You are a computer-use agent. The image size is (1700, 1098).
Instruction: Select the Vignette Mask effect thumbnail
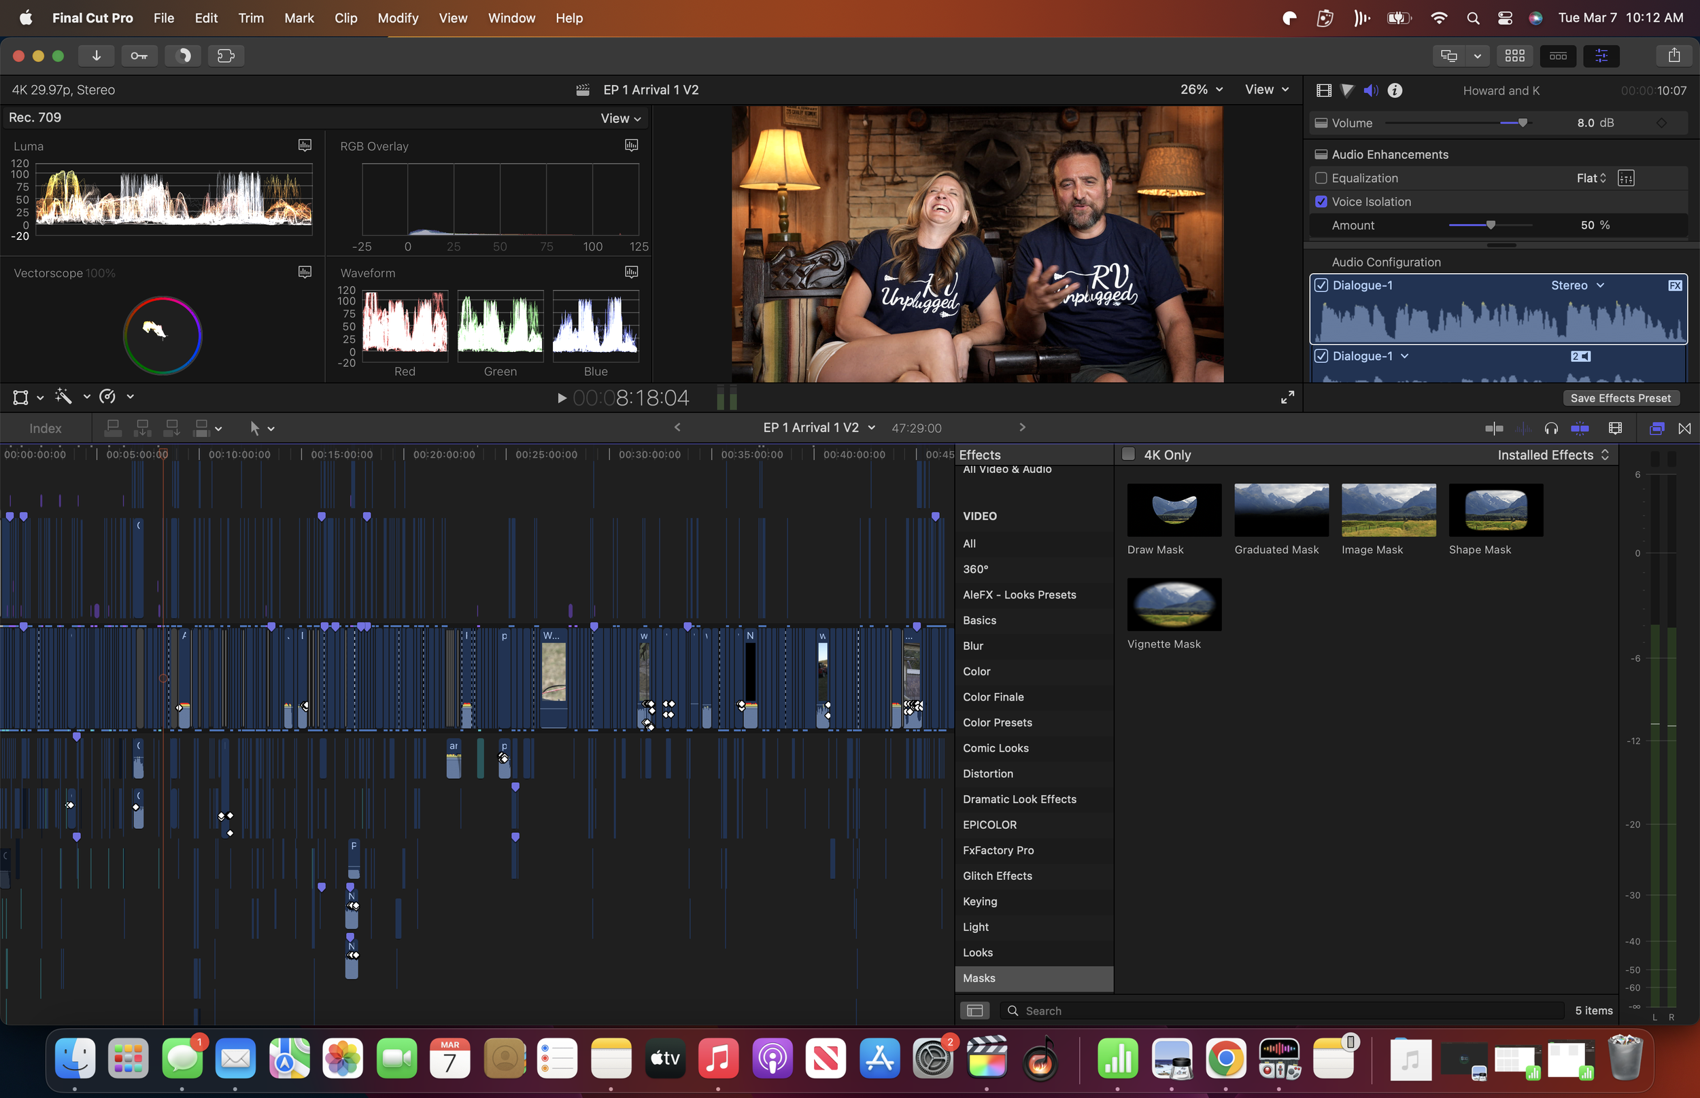1174,605
